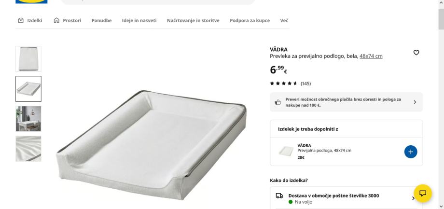Click the Izdelki box icon

point(21,20)
